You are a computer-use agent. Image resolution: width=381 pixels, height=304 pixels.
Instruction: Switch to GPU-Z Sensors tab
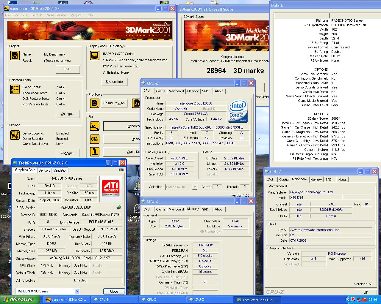[44, 170]
